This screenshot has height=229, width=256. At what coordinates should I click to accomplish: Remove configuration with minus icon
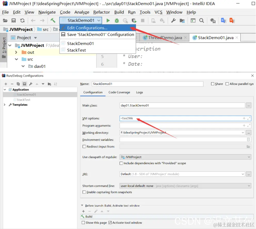tap(12, 84)
